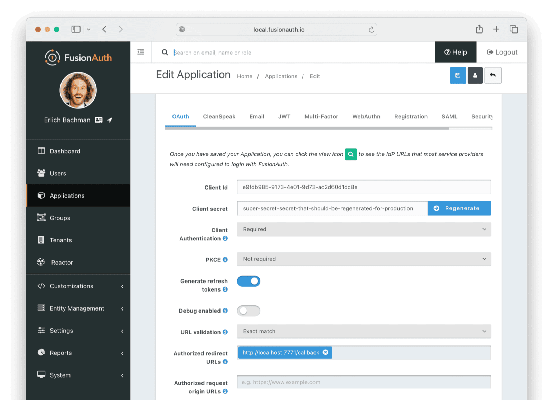The height and width of the screenshot is (400, 553).
Task: Click the Entity Management server icon
Action: (x=41, y=308)
